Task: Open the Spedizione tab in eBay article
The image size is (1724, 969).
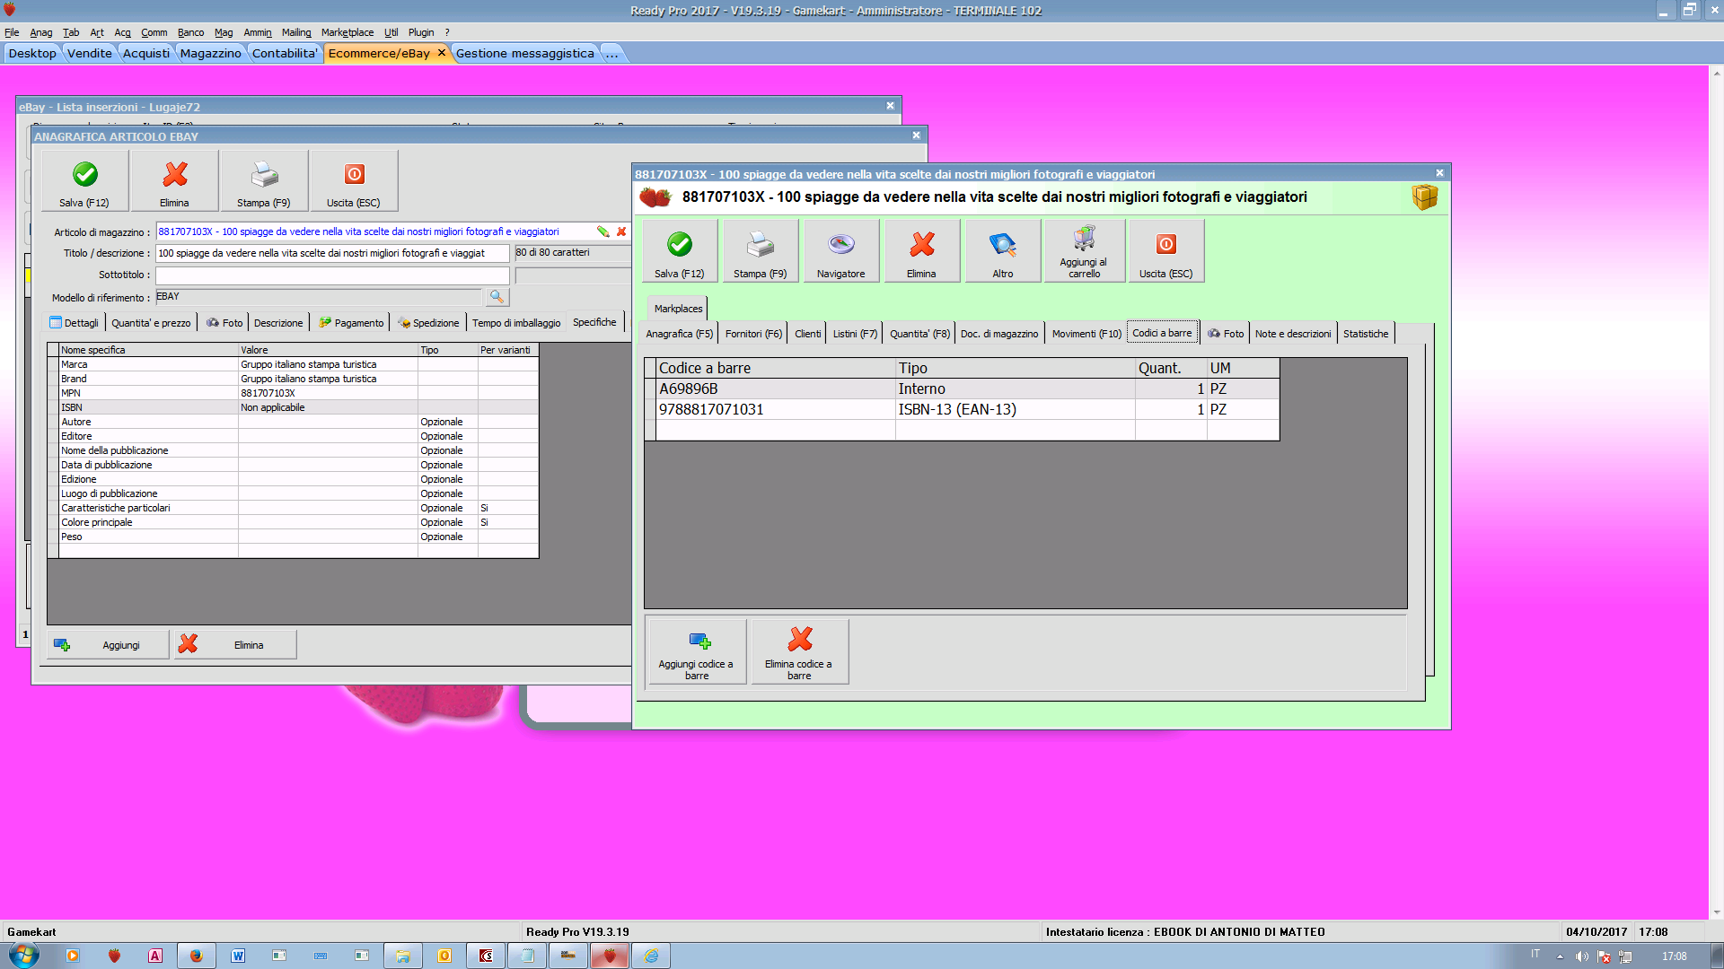Action: 428,323
